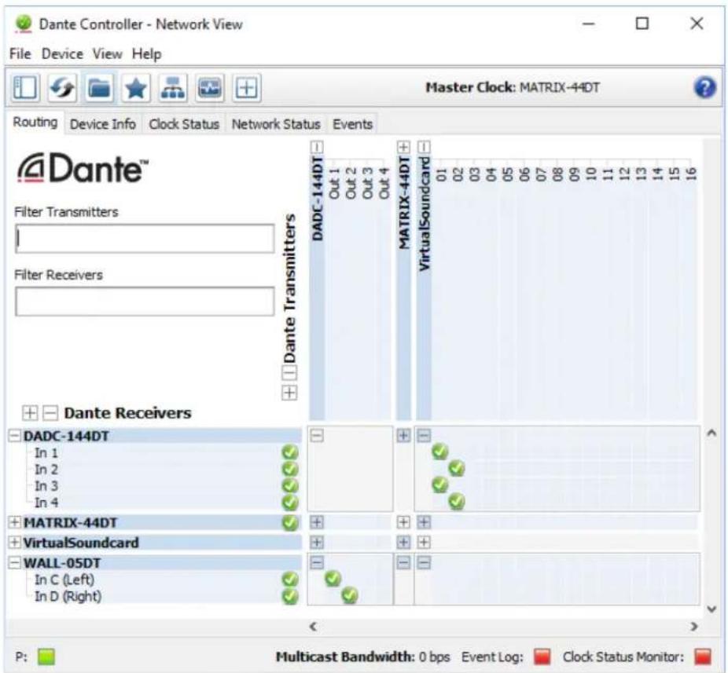
Task: Click the Dante Controller title bar app icon
Action: click(24, 24)
